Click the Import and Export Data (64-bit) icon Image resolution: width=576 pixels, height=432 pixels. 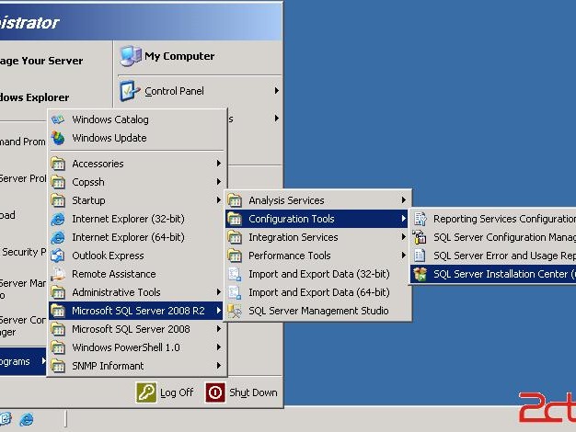[x=235, y=292]
